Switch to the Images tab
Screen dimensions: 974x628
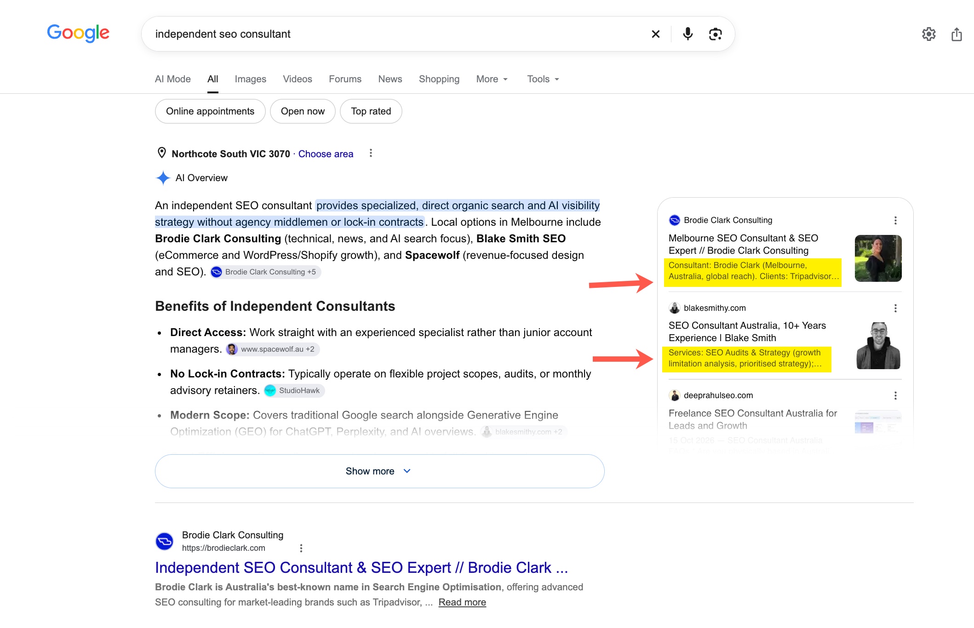pyautogui.click(x=251, y=79)
